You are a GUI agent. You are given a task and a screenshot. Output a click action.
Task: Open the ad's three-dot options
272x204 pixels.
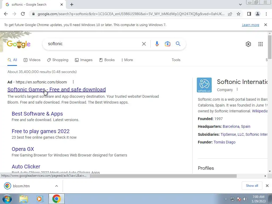pos(73,82)
